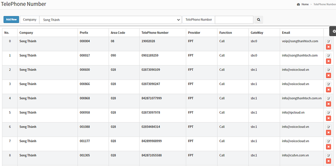Edit row with number 02873090247

328,84
